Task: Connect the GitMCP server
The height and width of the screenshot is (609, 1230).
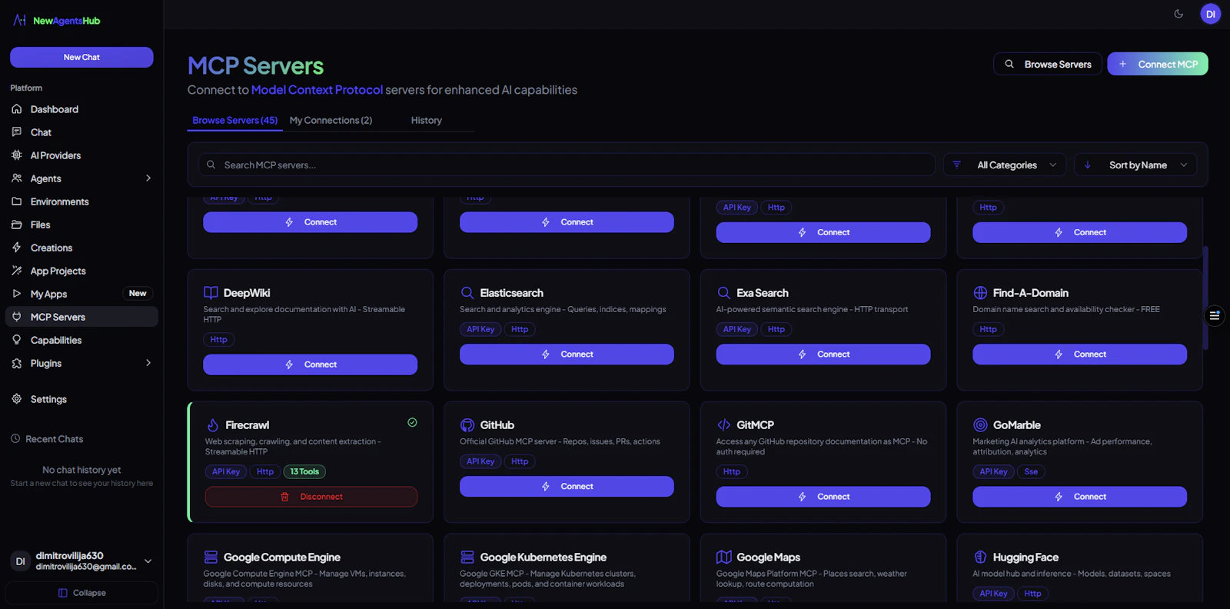Action: click(823, 497)
